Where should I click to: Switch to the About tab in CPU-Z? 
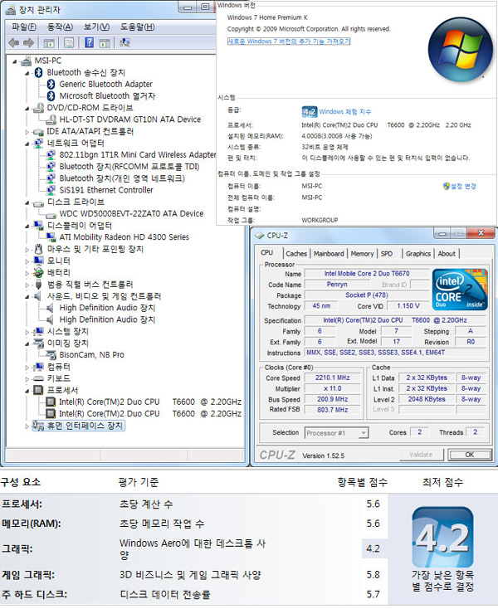coord(447,254)
